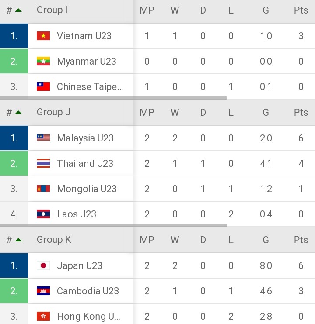Click the Thailand U23 flag icon
This screenshot has width=315, height=324.
point(43,163)
